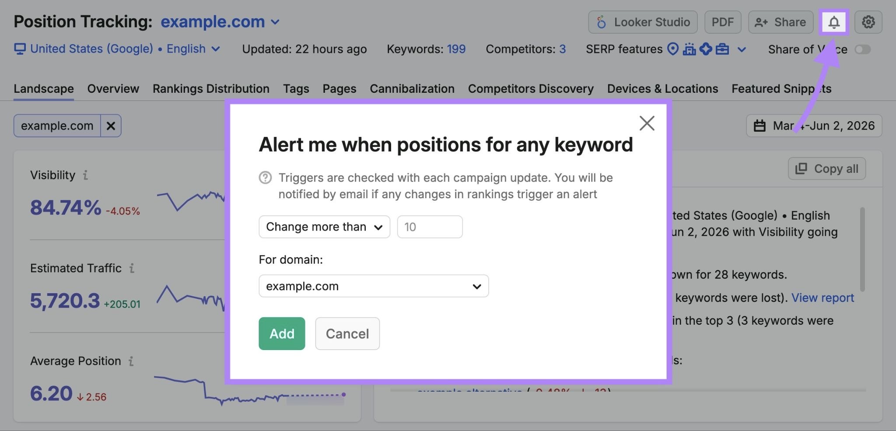Click the summary panel scrollbar
The width and height of the screenshot is (896, 431).
tap(862, 249)
